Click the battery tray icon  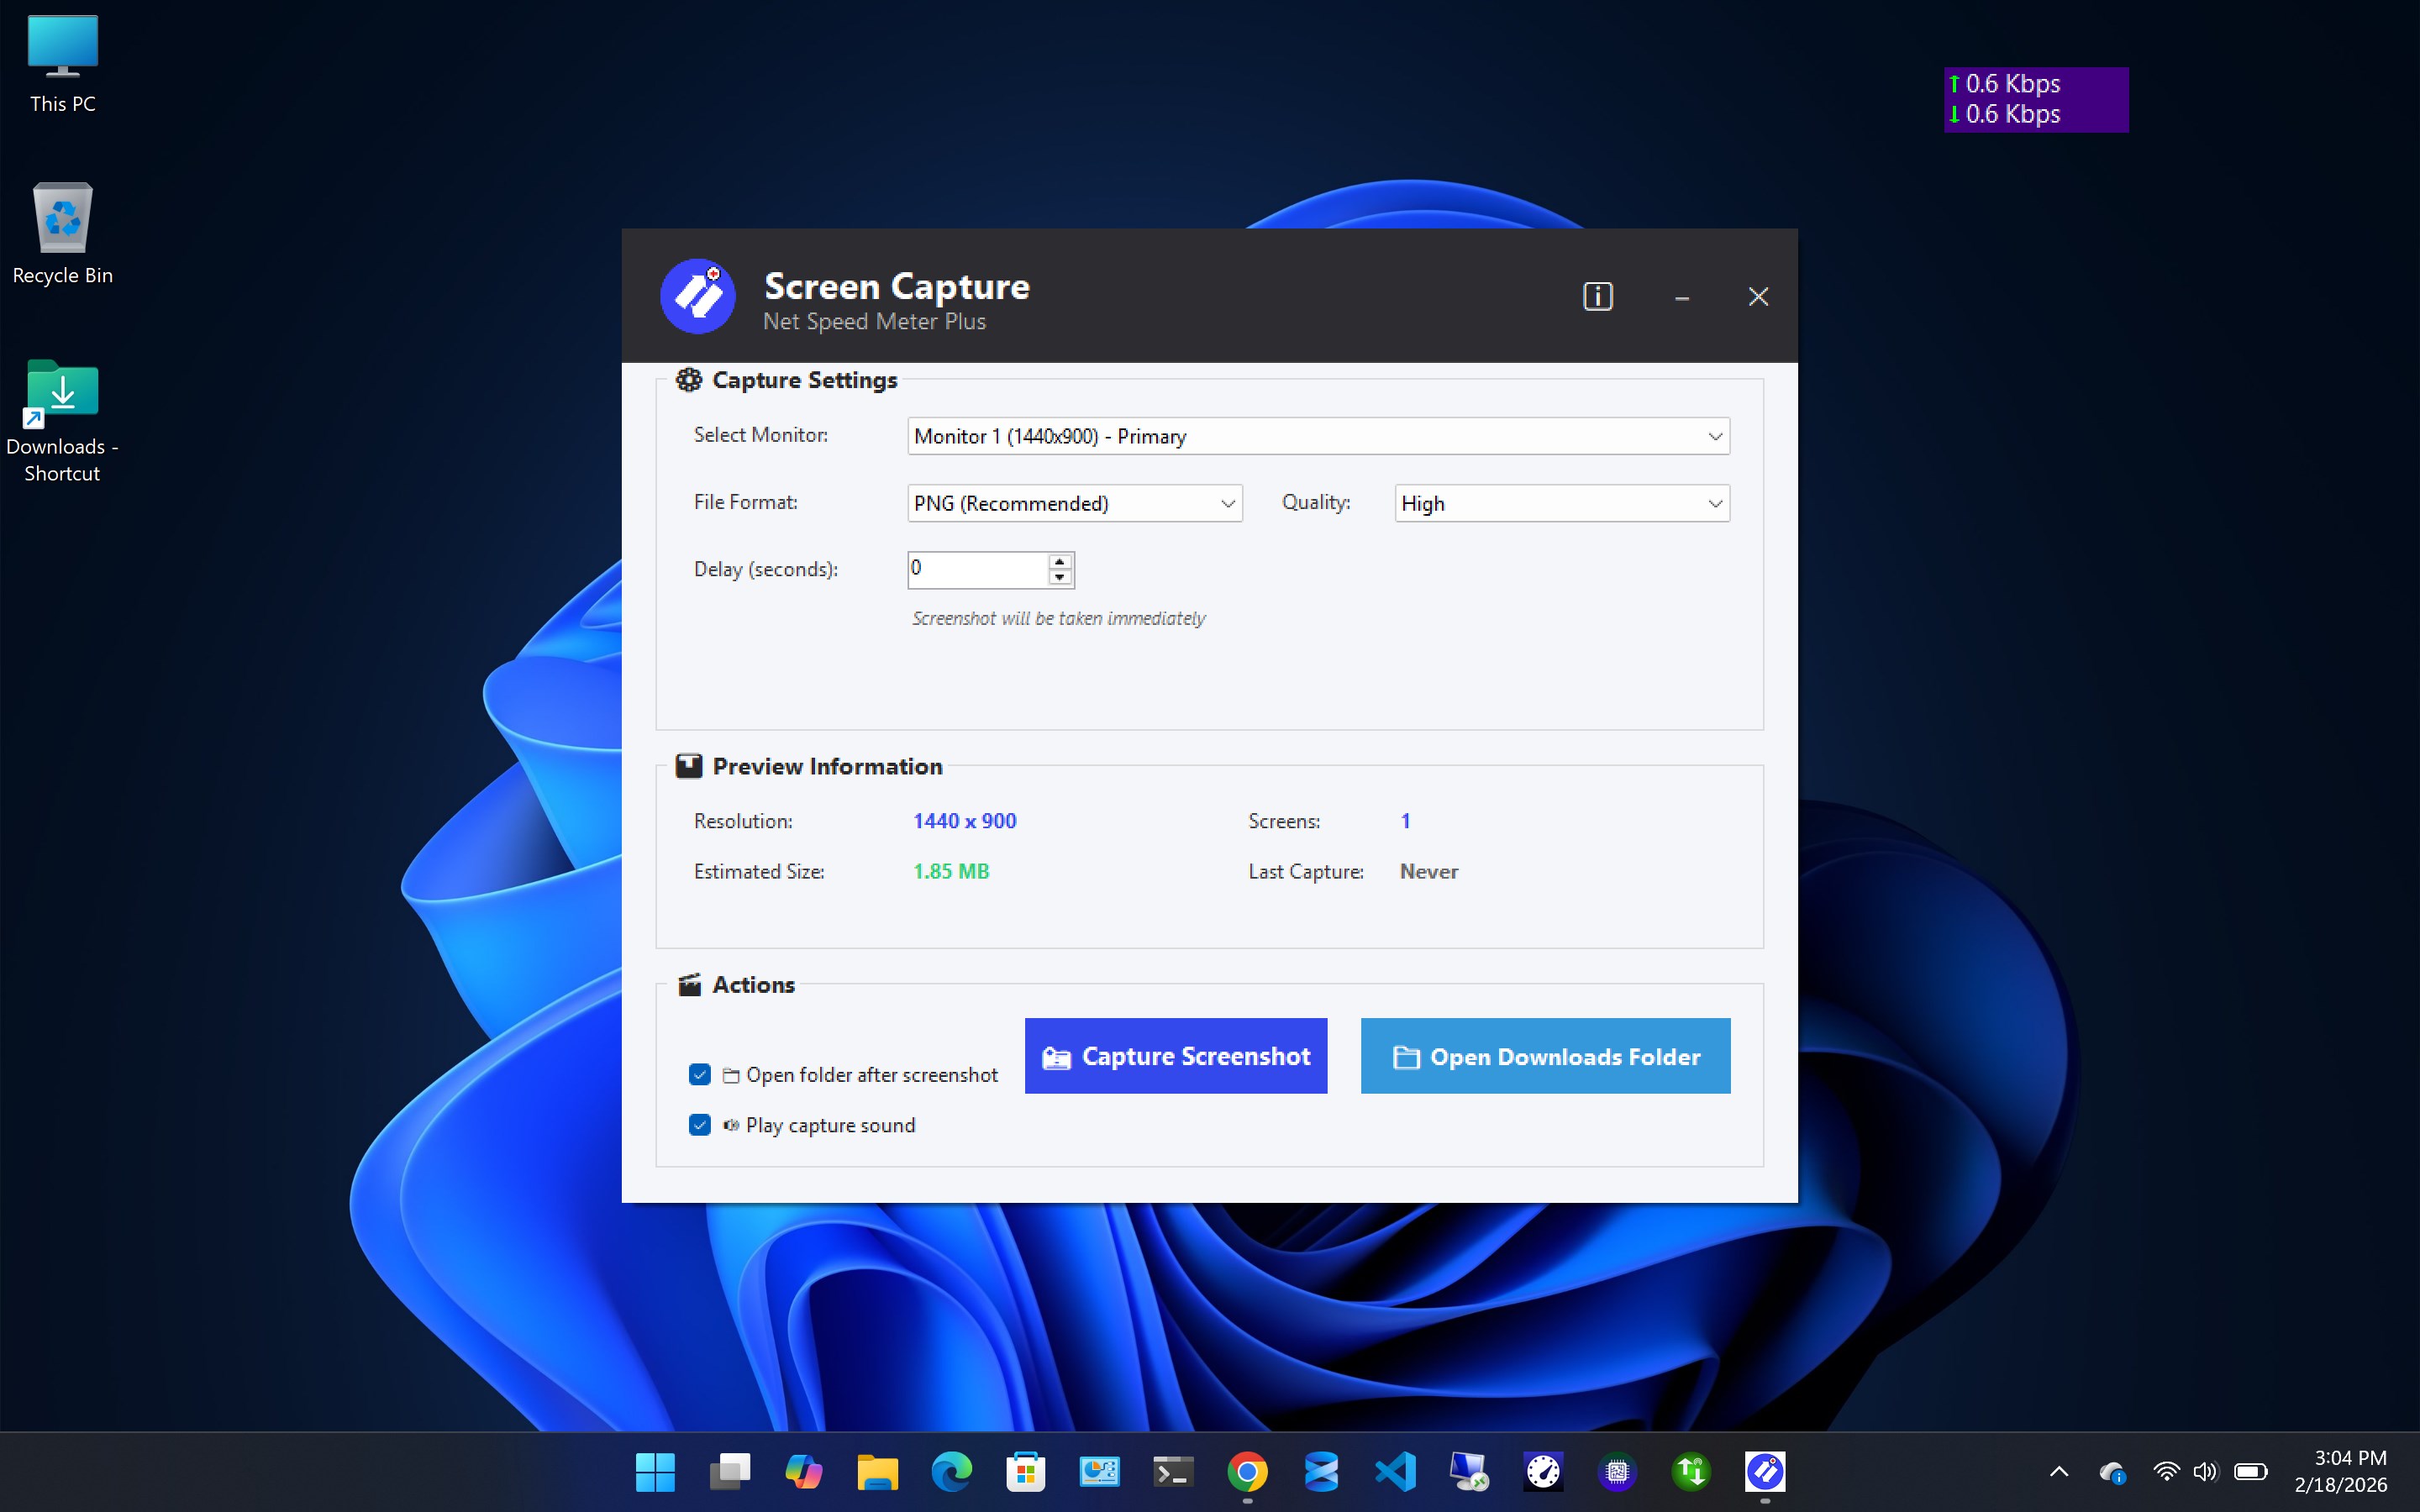[2251, 1472]
